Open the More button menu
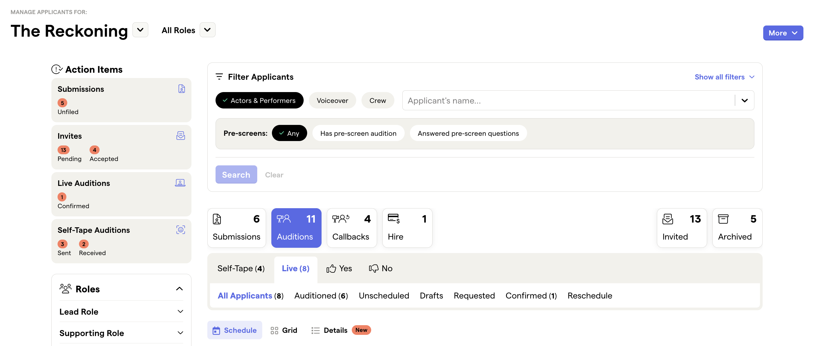 tap(782, 33)
